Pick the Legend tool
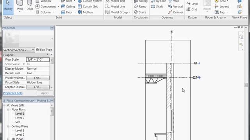Viewport: 250px width, 140px height. coord(222,7)
